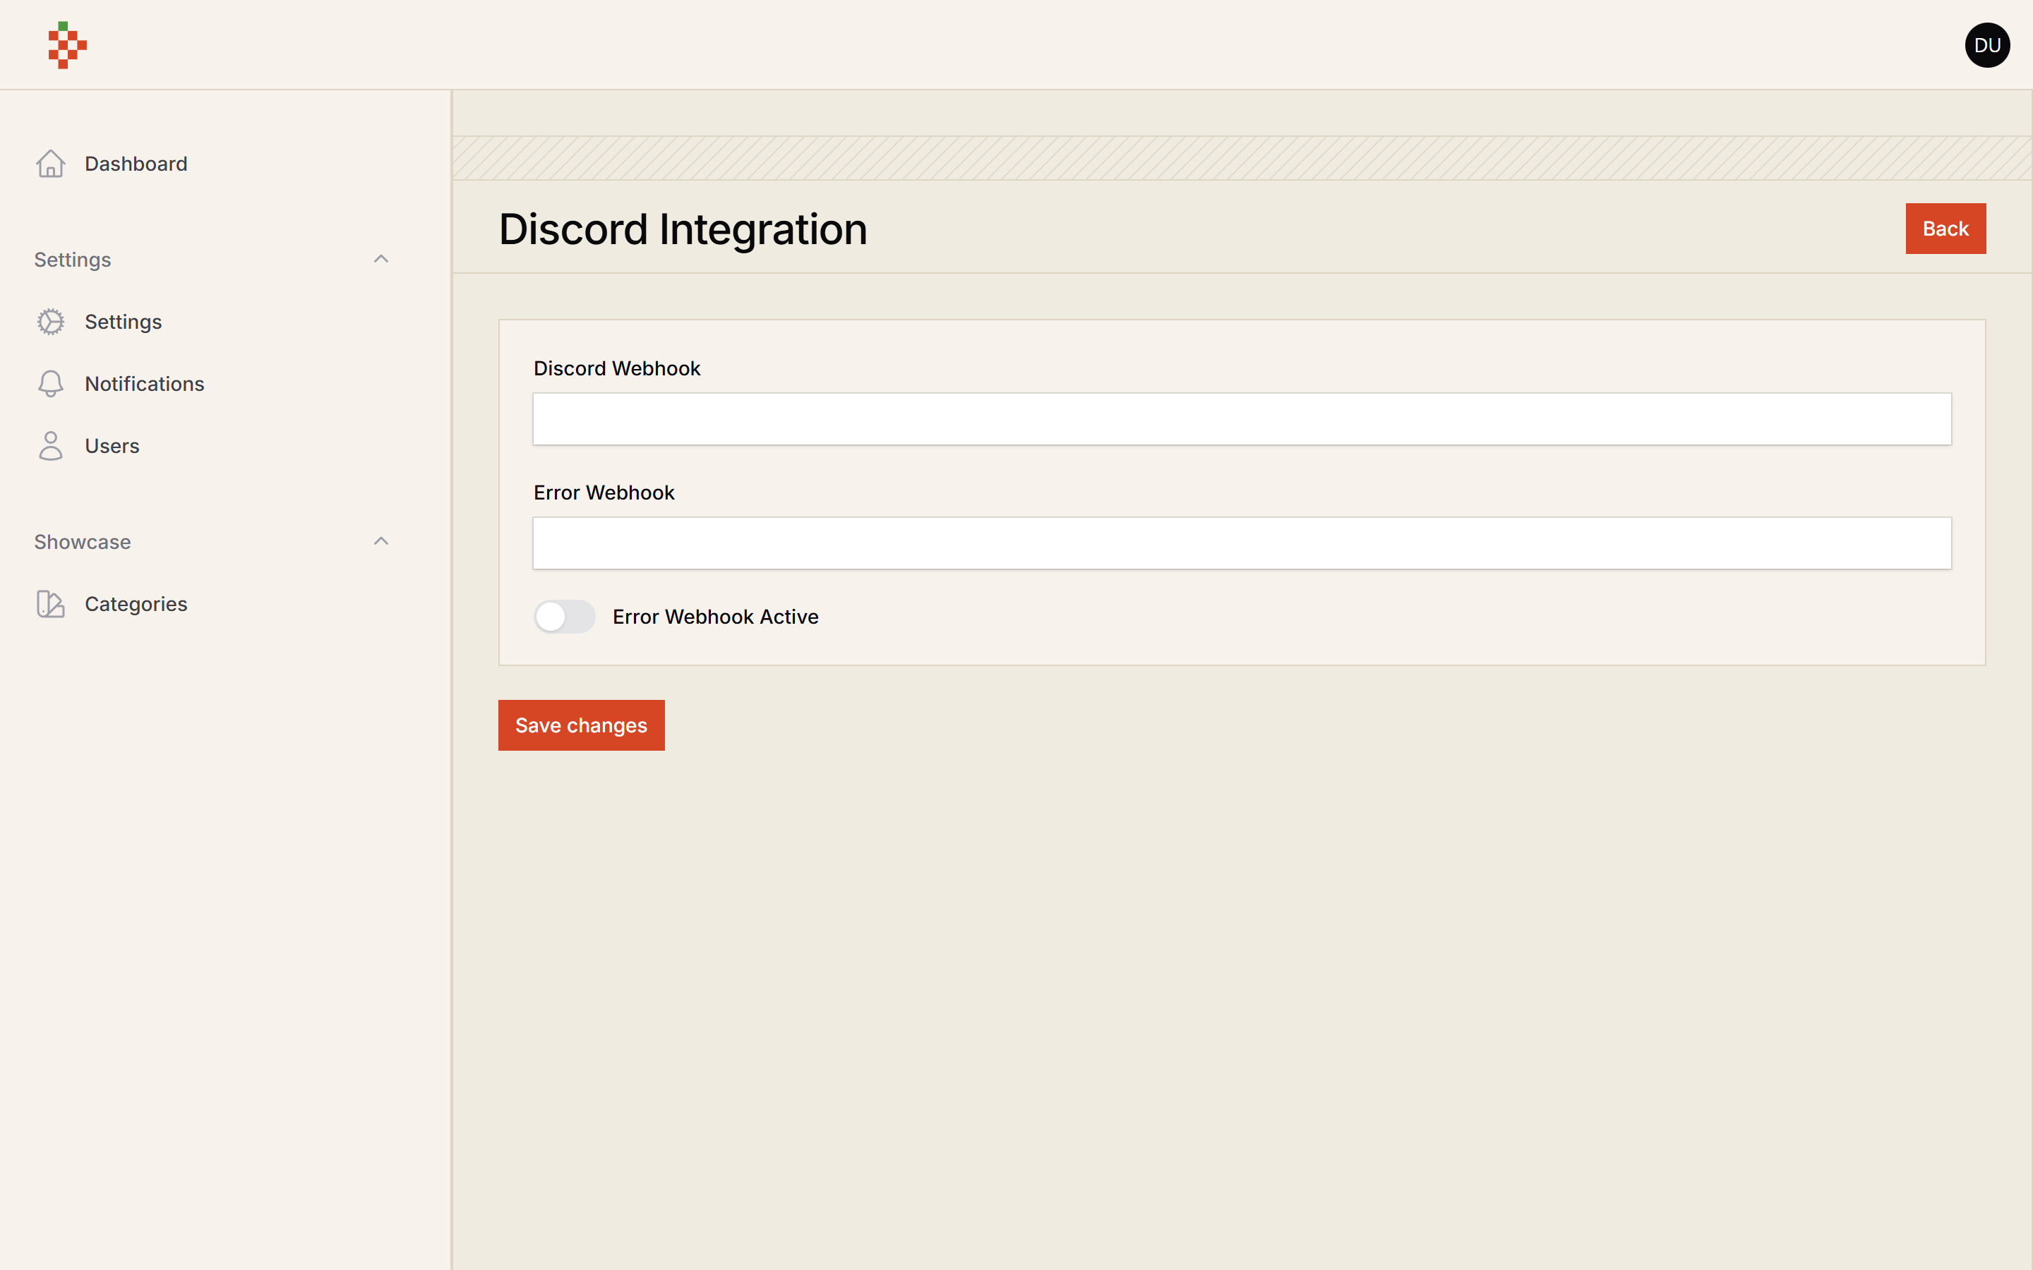Click the red checkered app logo
The height and width of the screenshot is (1270, 2033).
(x=67, y=45)
